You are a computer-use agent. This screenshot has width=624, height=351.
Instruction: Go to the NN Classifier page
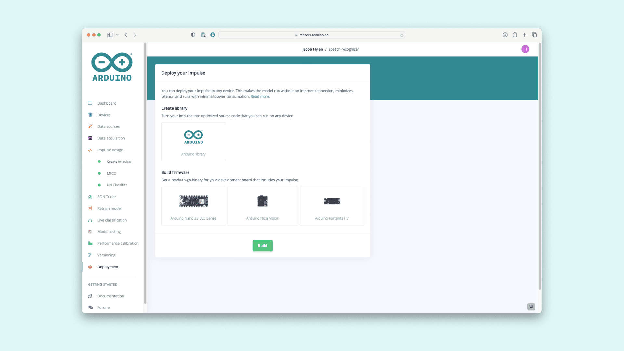click(x=117, y=185)
